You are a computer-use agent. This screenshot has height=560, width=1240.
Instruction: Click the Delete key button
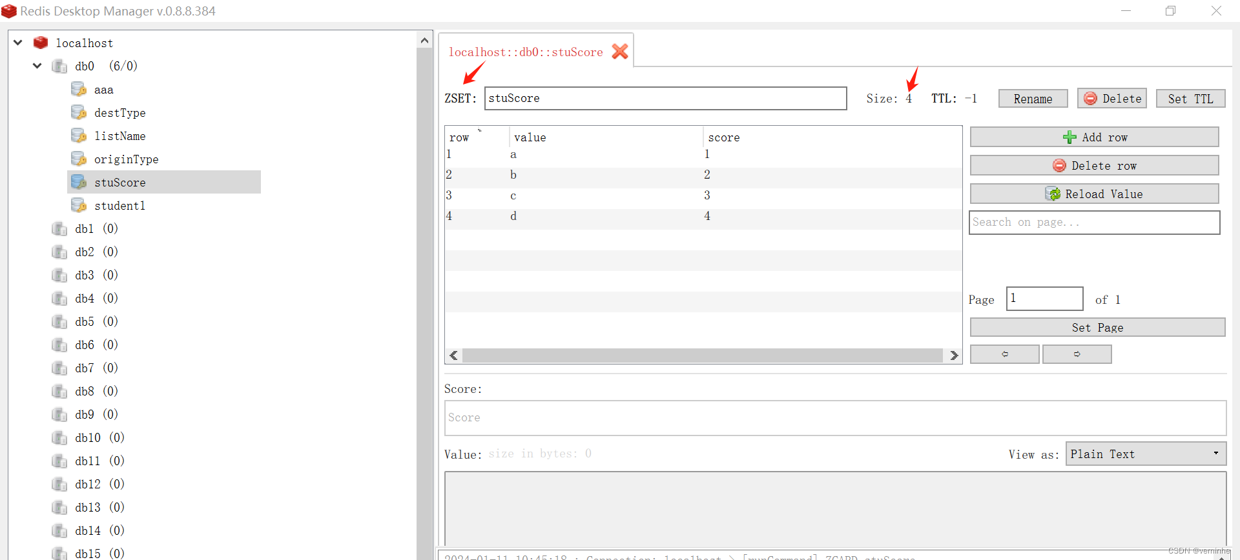(1111, 98)
